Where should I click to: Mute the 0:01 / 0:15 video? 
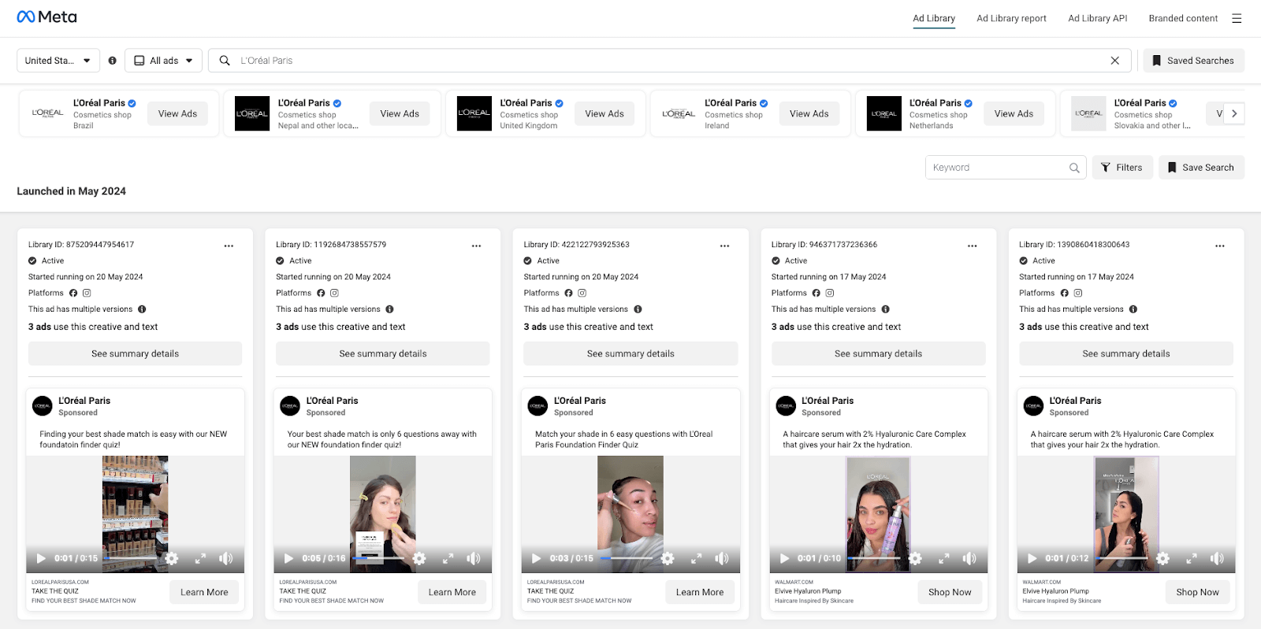click(x=225, y=558)
